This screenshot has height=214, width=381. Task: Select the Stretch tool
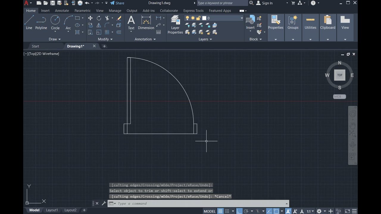[x=90, y=32]
